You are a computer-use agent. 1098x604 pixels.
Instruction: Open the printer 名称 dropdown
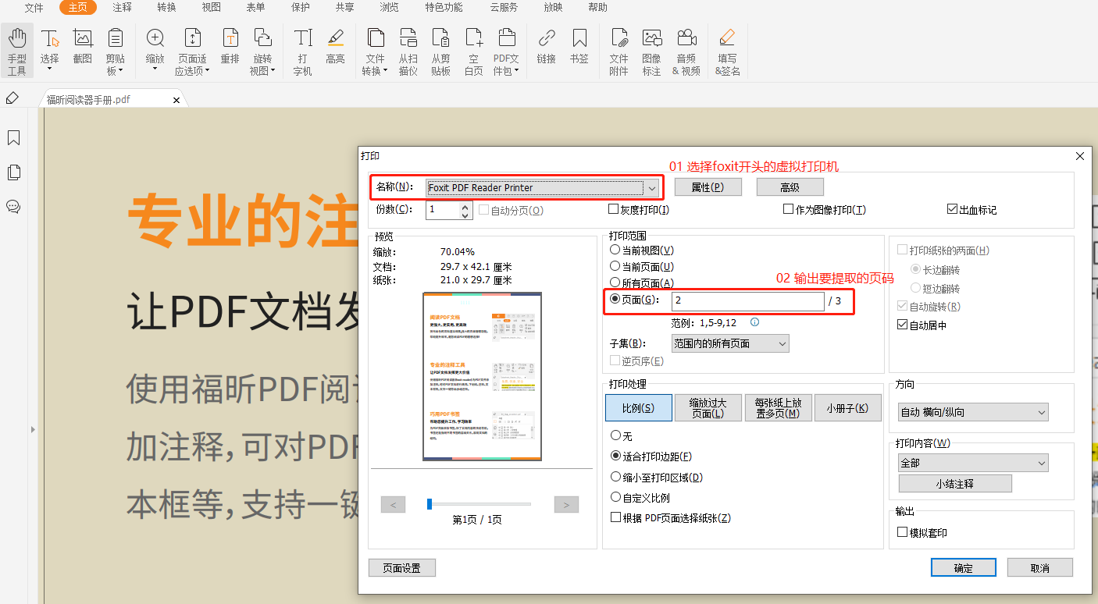tap(651, 188)
